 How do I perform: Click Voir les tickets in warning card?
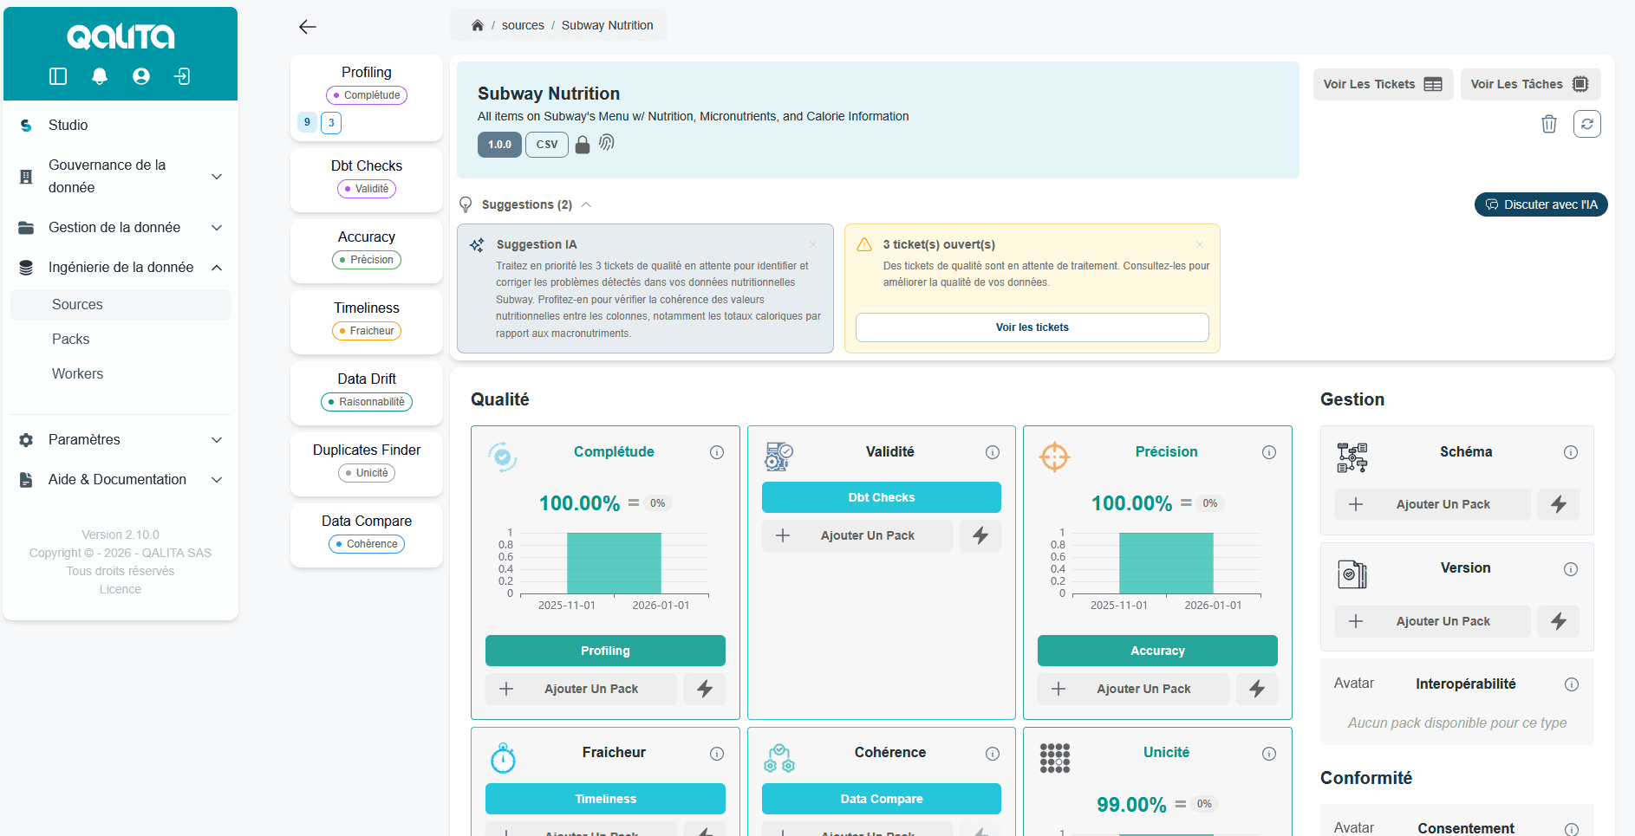coord(1032,327)
